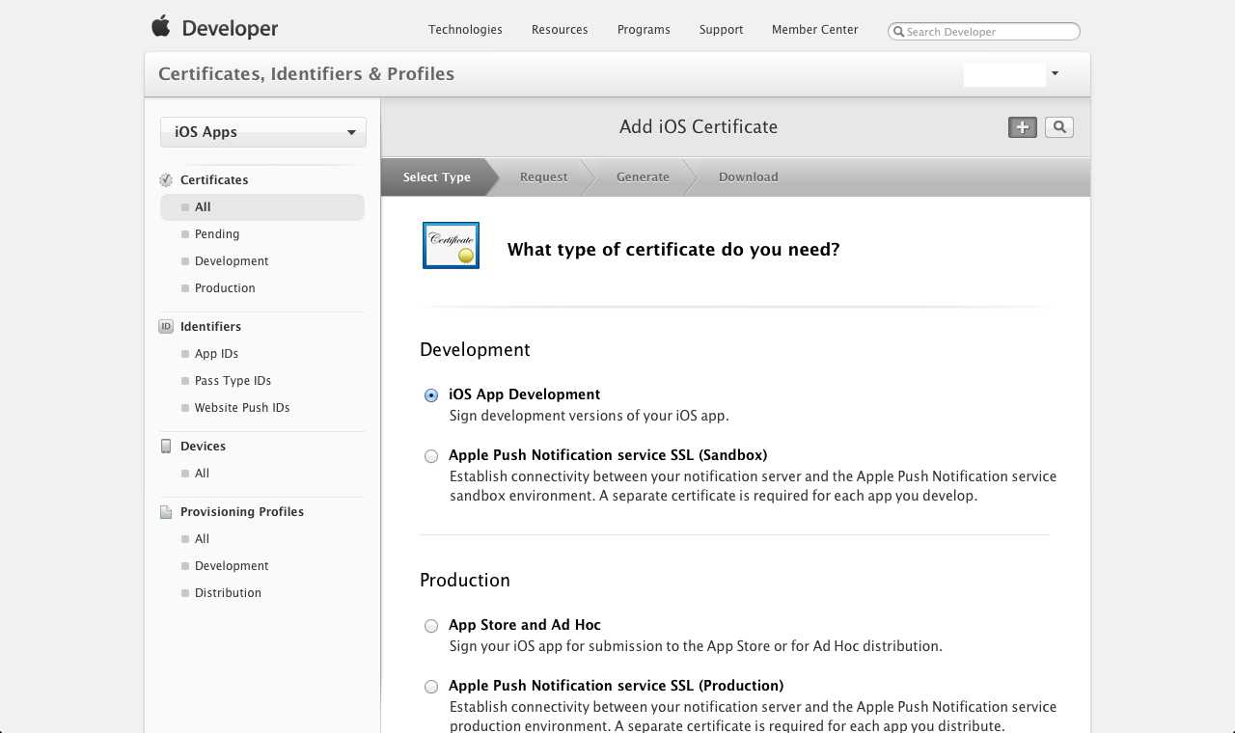Viewport: 1235px width, 733px height.
Task: Select App Store and Ad Hoc option
Action: [x=431, y=626]
